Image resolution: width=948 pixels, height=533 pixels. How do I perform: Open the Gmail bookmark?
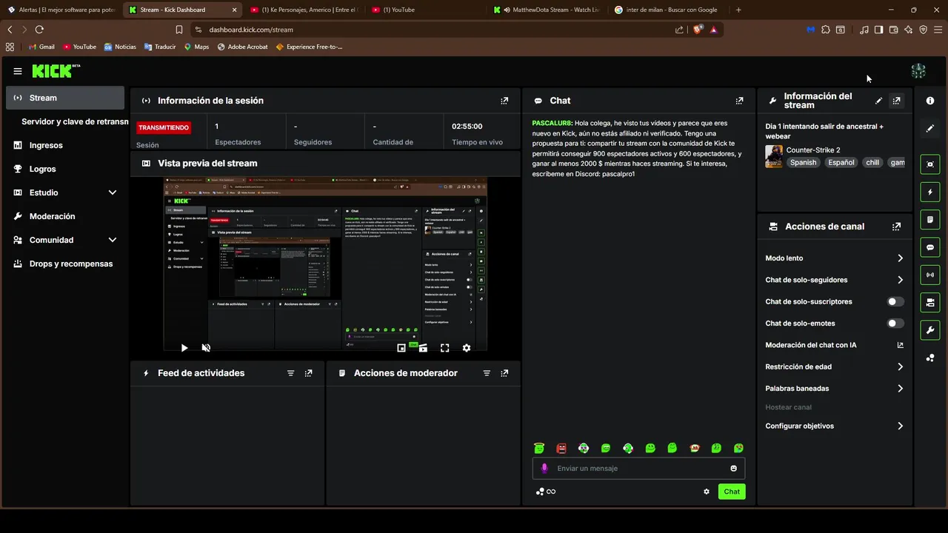pos(41,47)
